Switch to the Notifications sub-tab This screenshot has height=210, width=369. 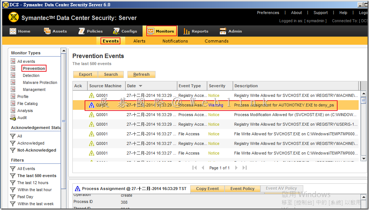175,41
